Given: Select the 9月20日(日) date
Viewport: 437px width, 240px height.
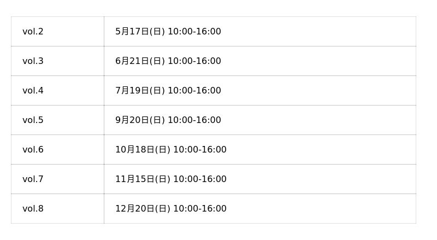Looking at the screenshot, I should coord(140,120).
